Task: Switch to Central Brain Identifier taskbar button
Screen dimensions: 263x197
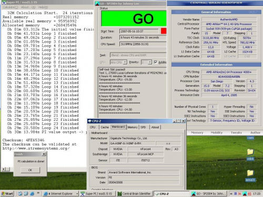Action: coord(135,194)
